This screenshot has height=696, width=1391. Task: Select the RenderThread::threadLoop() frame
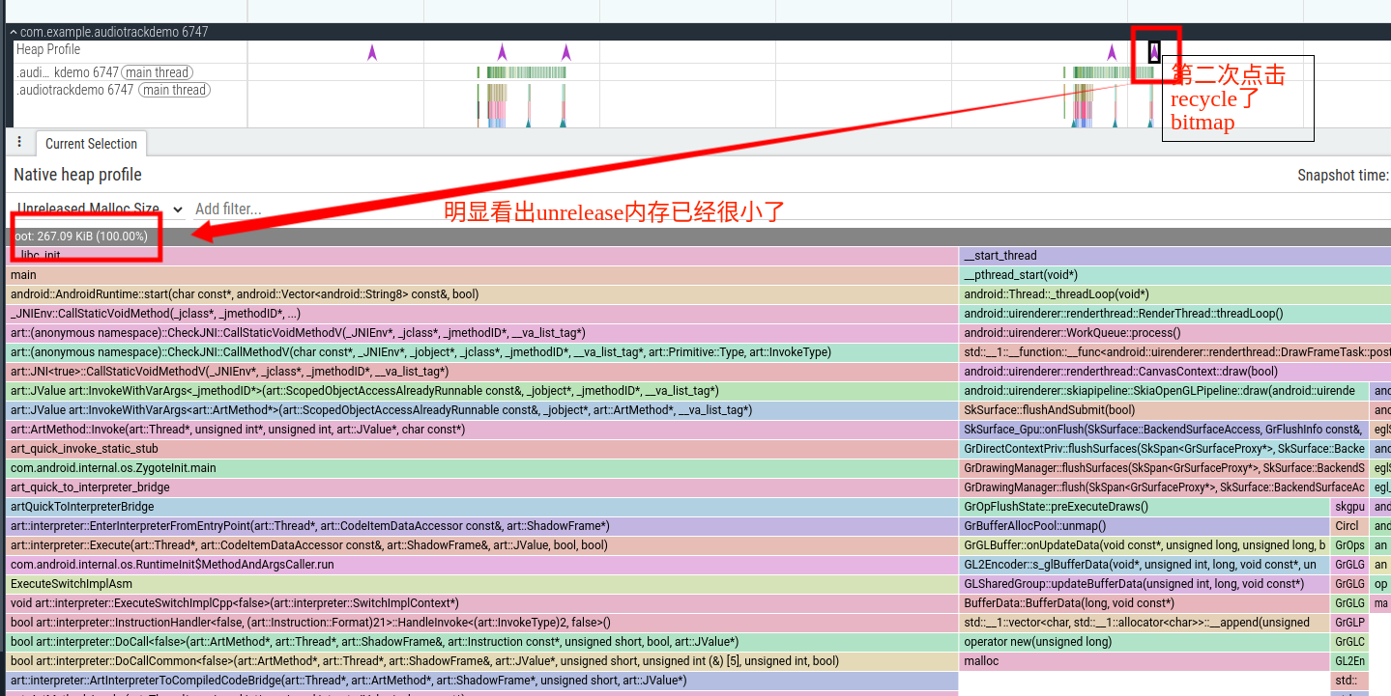pos(1175,314)
